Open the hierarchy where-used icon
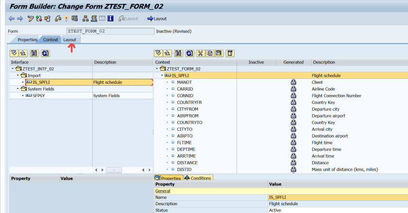The image size is (408, 213). pos(85,19)
